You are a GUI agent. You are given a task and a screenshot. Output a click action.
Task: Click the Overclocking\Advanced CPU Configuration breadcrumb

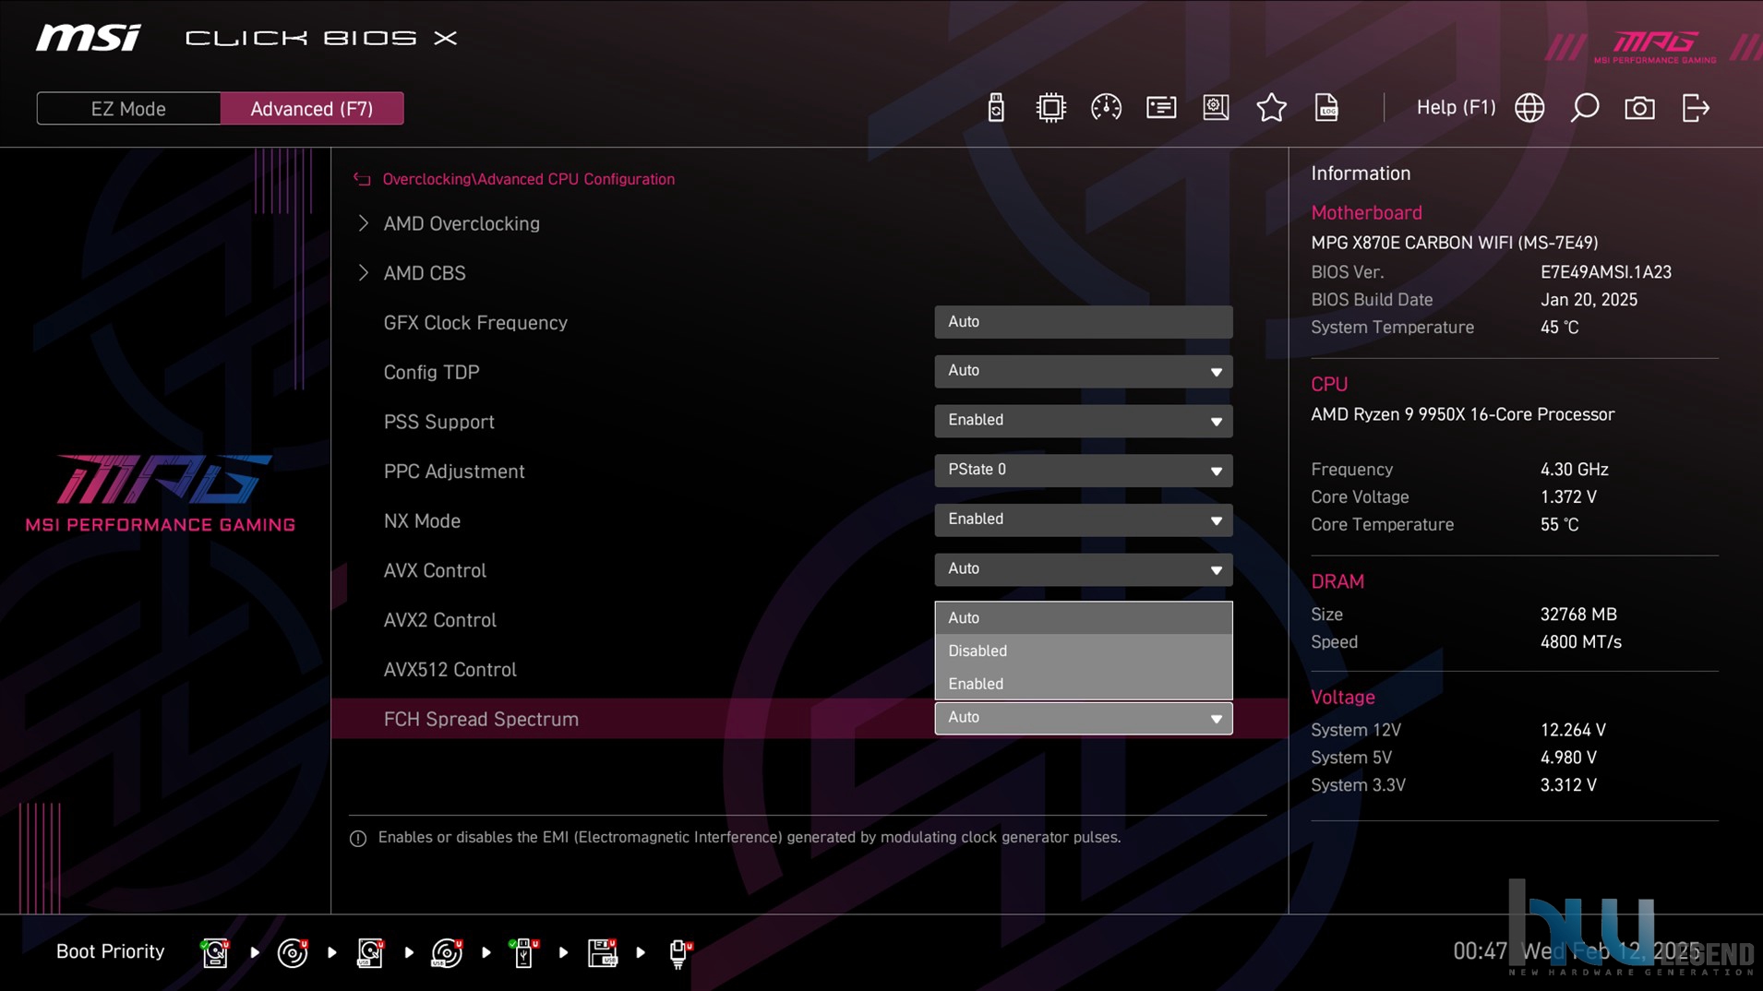point(528,179)
